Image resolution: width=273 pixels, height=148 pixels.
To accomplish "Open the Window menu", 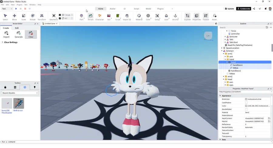I will (32, 5).
